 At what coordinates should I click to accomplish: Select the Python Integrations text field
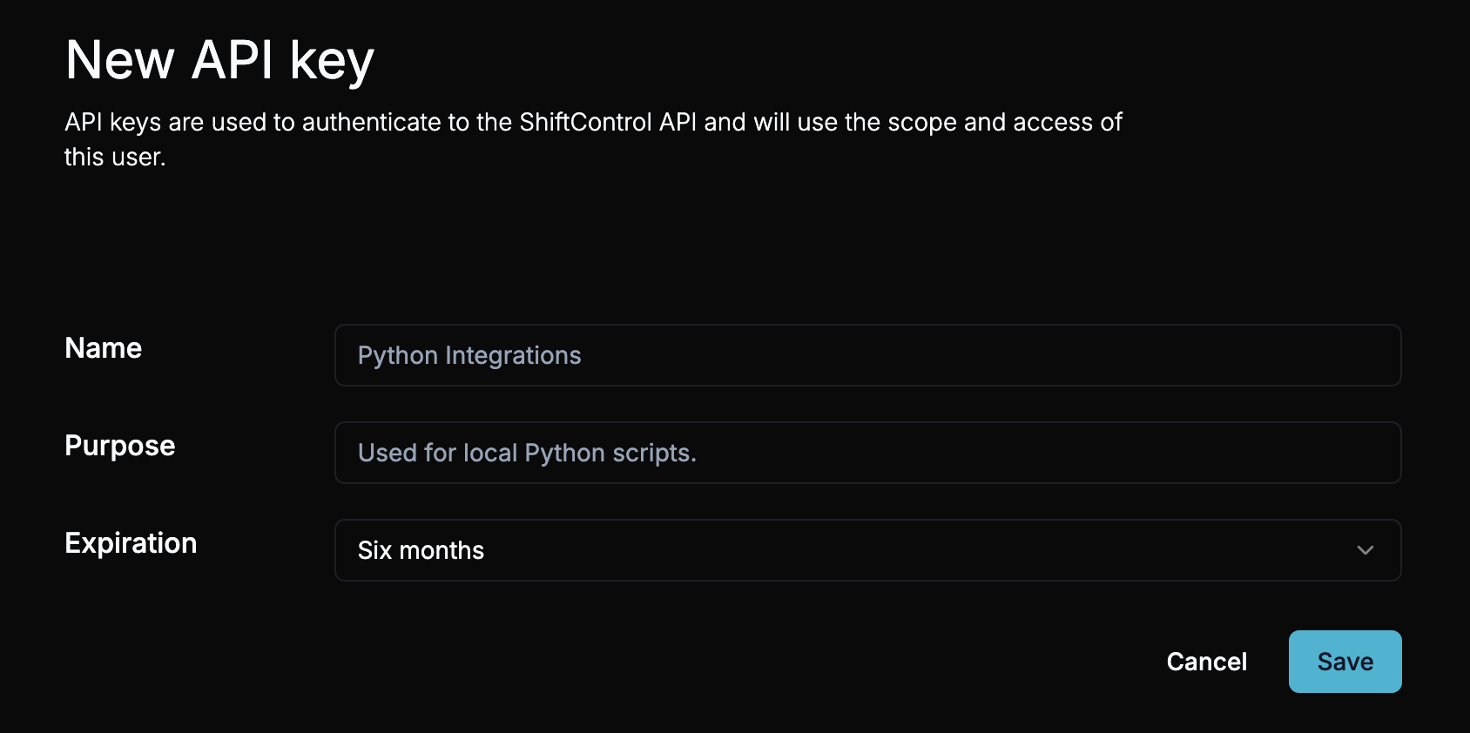tap(868, 355)
